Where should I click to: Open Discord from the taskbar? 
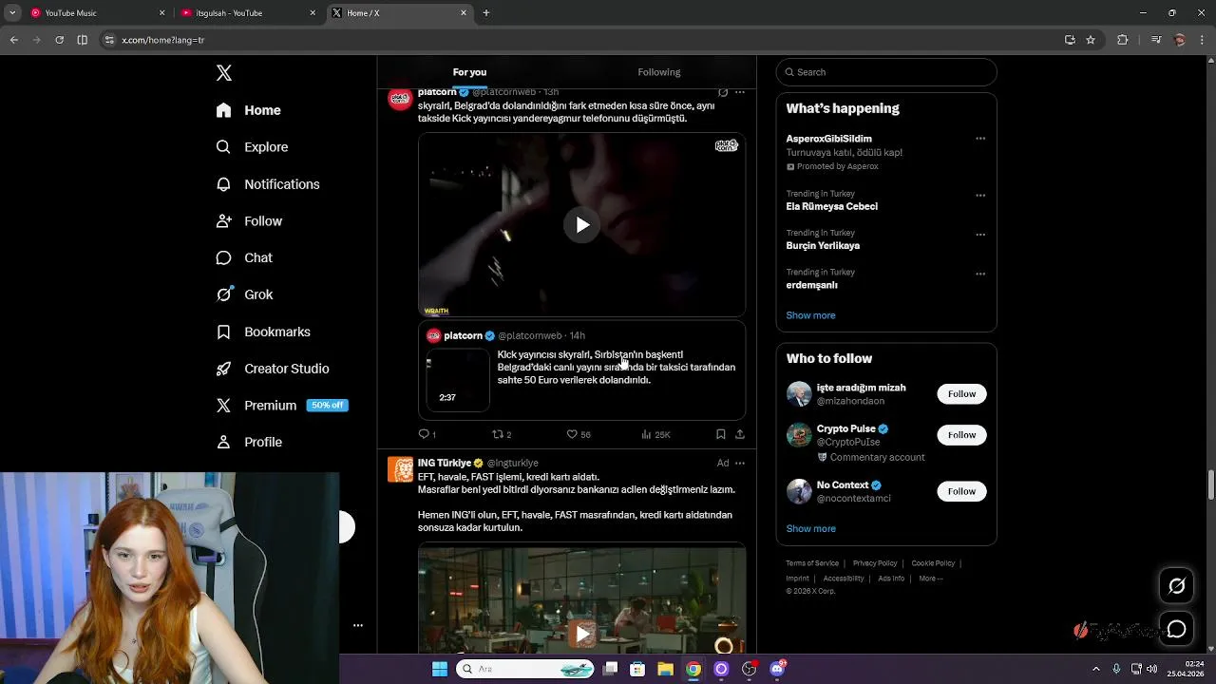tap(777, 669)
